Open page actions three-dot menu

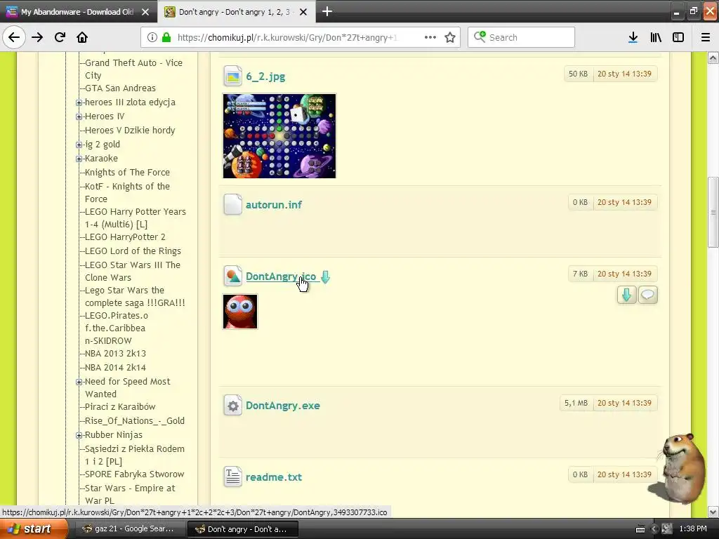[x=430, y=37]
